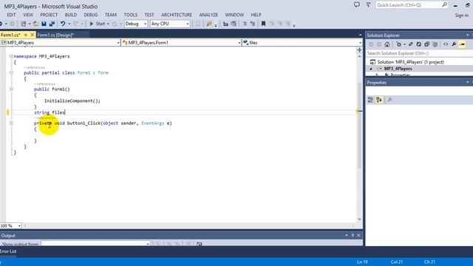Click the New Project toolbar icon

(x=23, y=24)
